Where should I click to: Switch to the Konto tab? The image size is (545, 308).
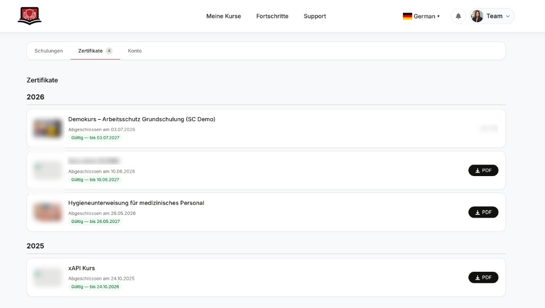[135, 51]
